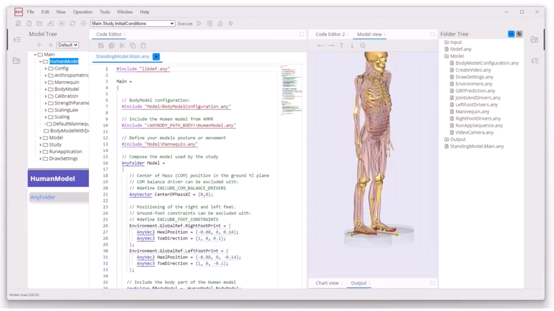
Task: Click the open folder icon in main toolbar
Action: pos(40,23)
